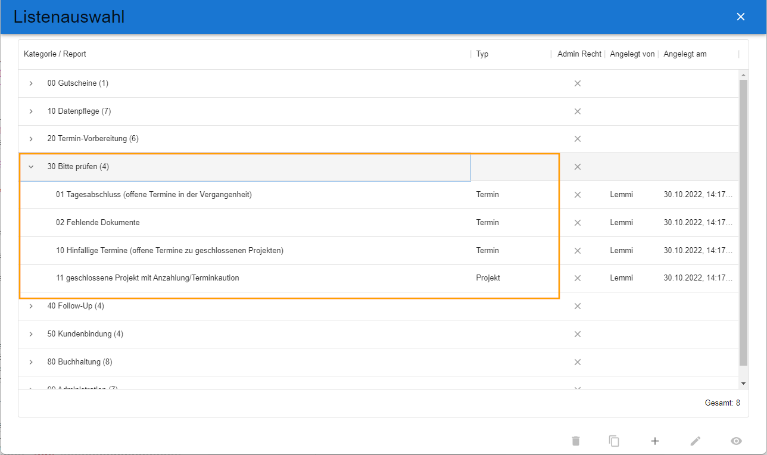Click Typ 'Termin' in 01 Tagesabschluss row

point(488,195)
